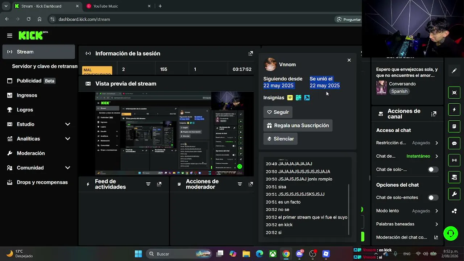Image resolution: width=464 pixels, height=261 pixels.
Task: Reload the browser page
Action: click(29, 19)
